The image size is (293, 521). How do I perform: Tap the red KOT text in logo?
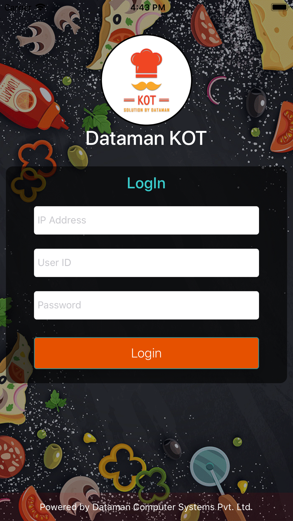pyautogui.click(x=146, y=101)
